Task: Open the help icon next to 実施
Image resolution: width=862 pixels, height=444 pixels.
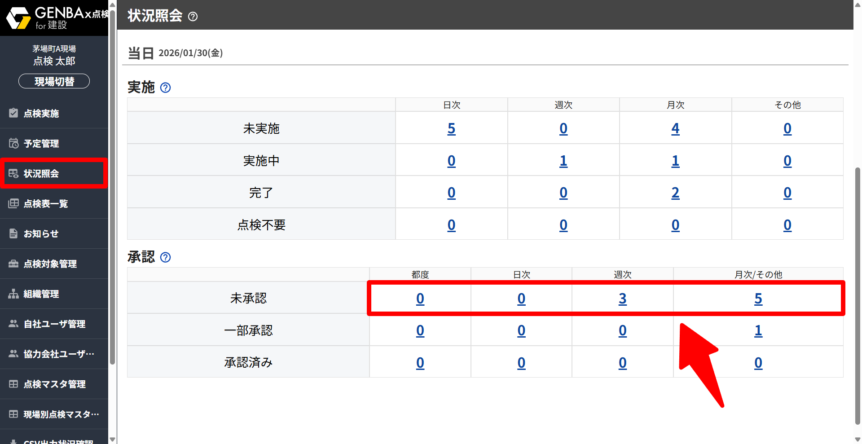Action: point(165,88)
